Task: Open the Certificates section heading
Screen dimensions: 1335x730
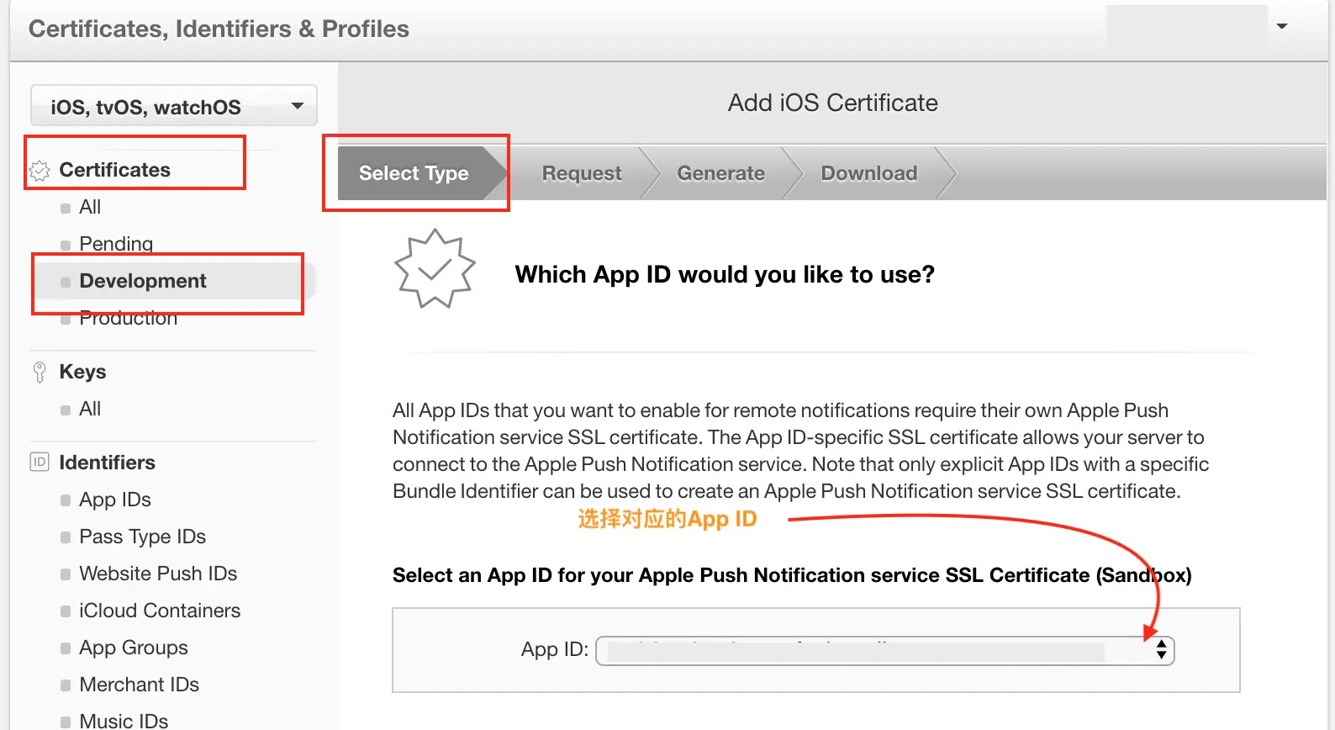Action: pyautogui.click(x=114, y=170)
